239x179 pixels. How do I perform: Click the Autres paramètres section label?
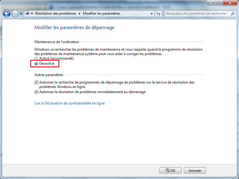click(49, 75)
